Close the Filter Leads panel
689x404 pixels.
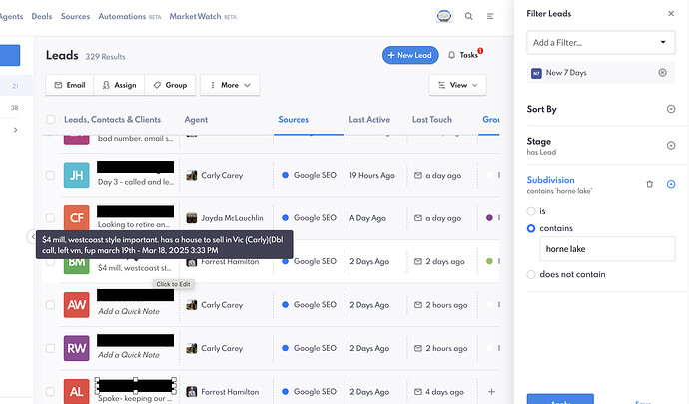670,14
